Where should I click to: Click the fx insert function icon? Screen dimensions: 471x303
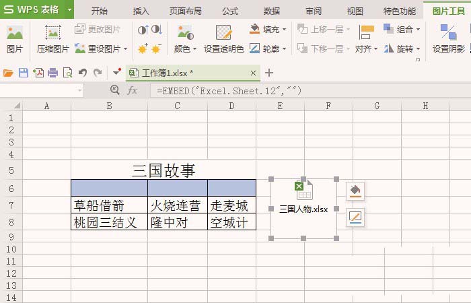[x=132, y=90]
